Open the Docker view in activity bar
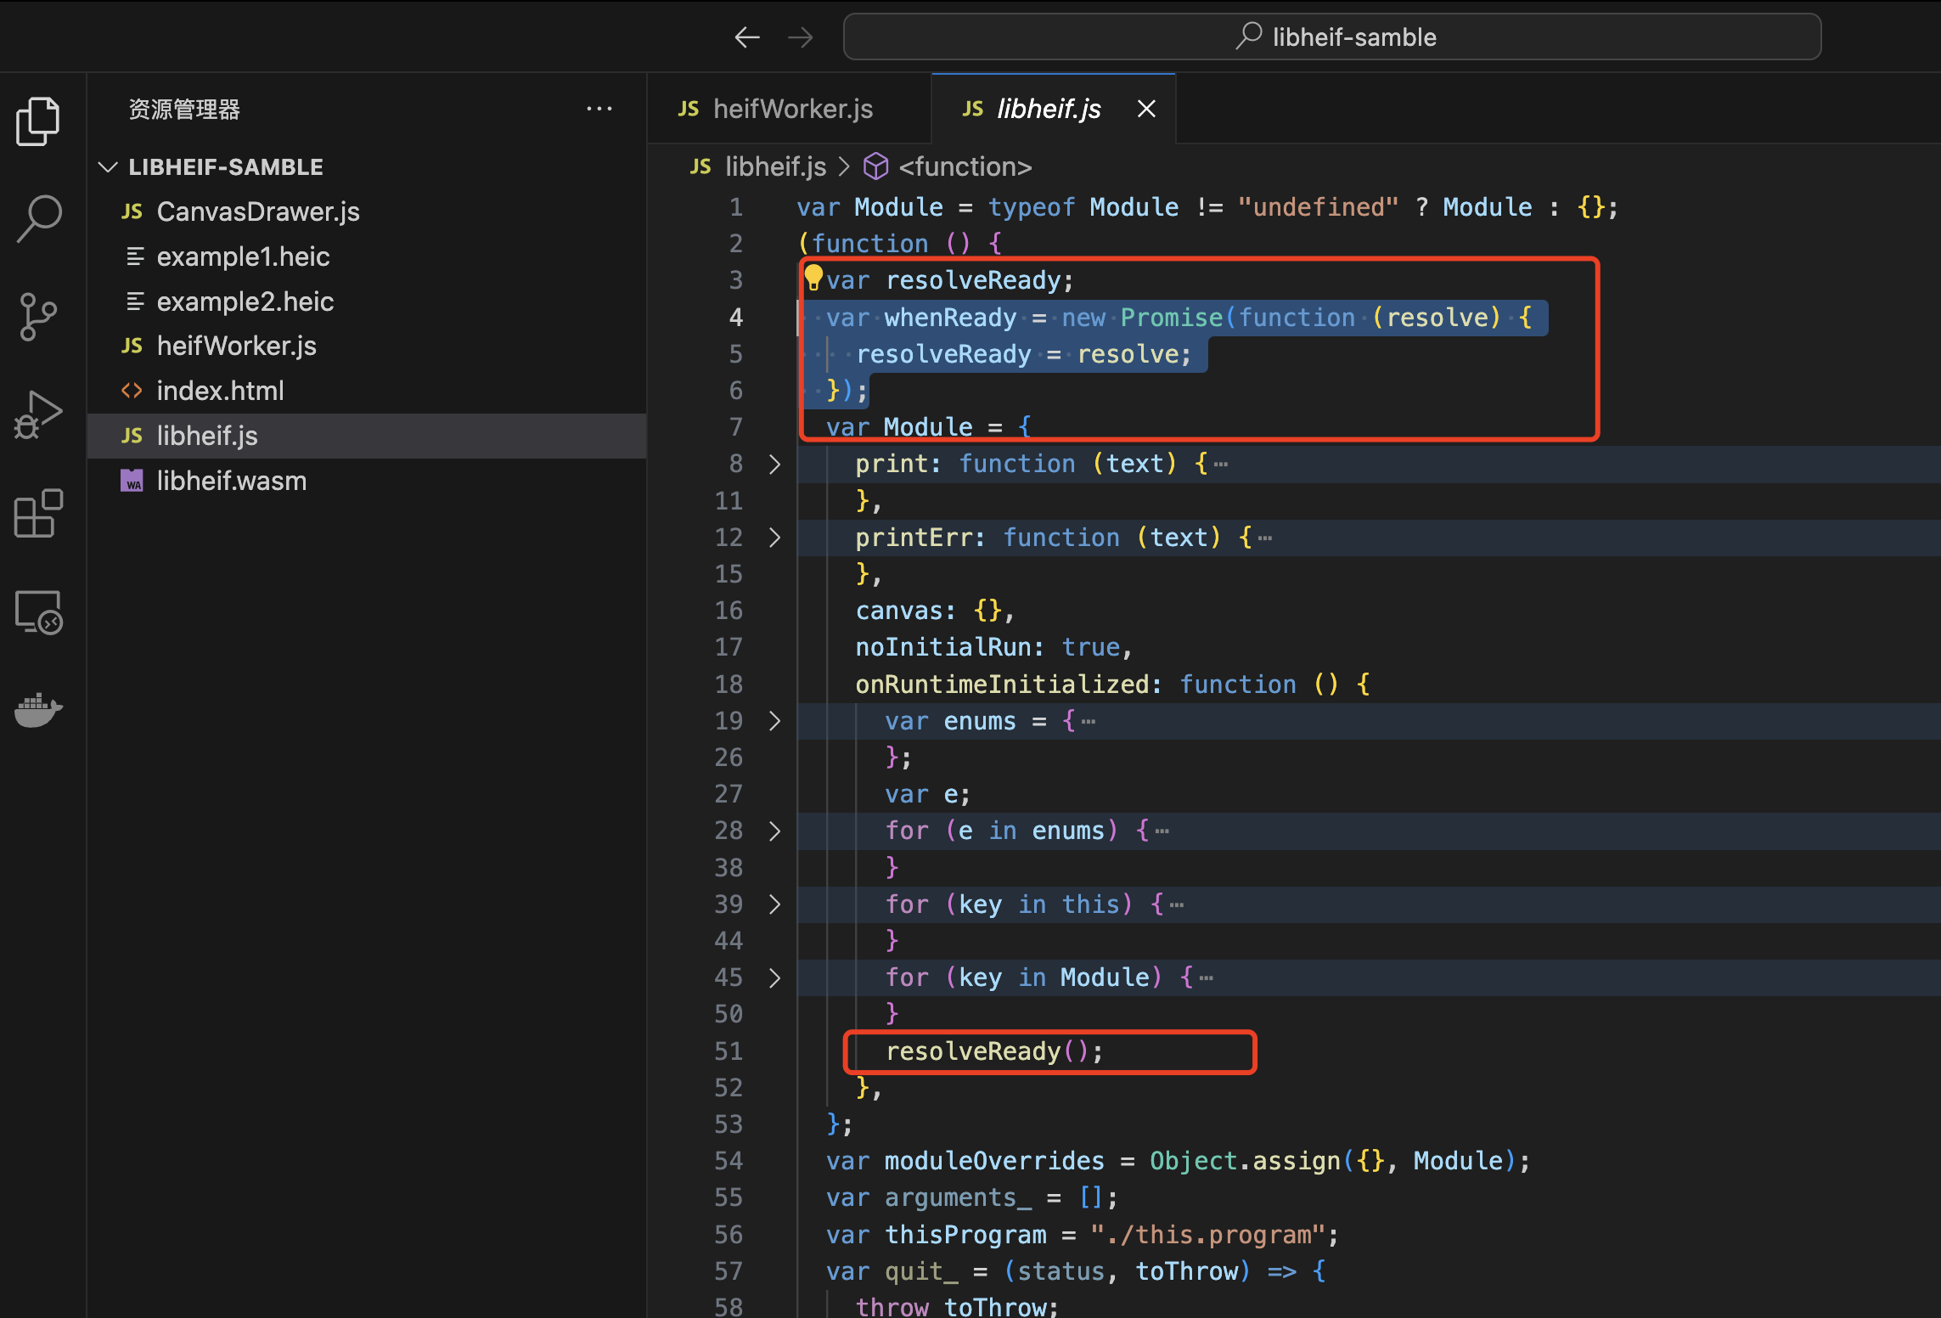Screen dimensions: 1941x1318 pyautogui.click(x=38, y=710)
